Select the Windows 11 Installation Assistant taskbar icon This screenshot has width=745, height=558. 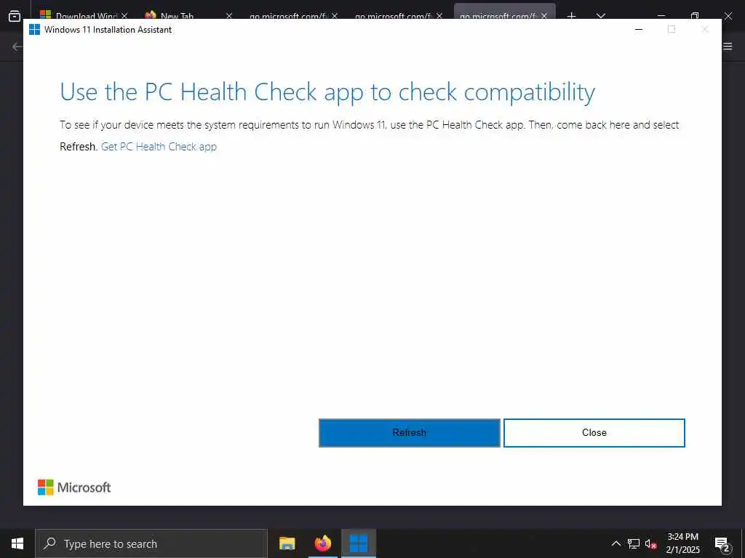pos(359,543)
